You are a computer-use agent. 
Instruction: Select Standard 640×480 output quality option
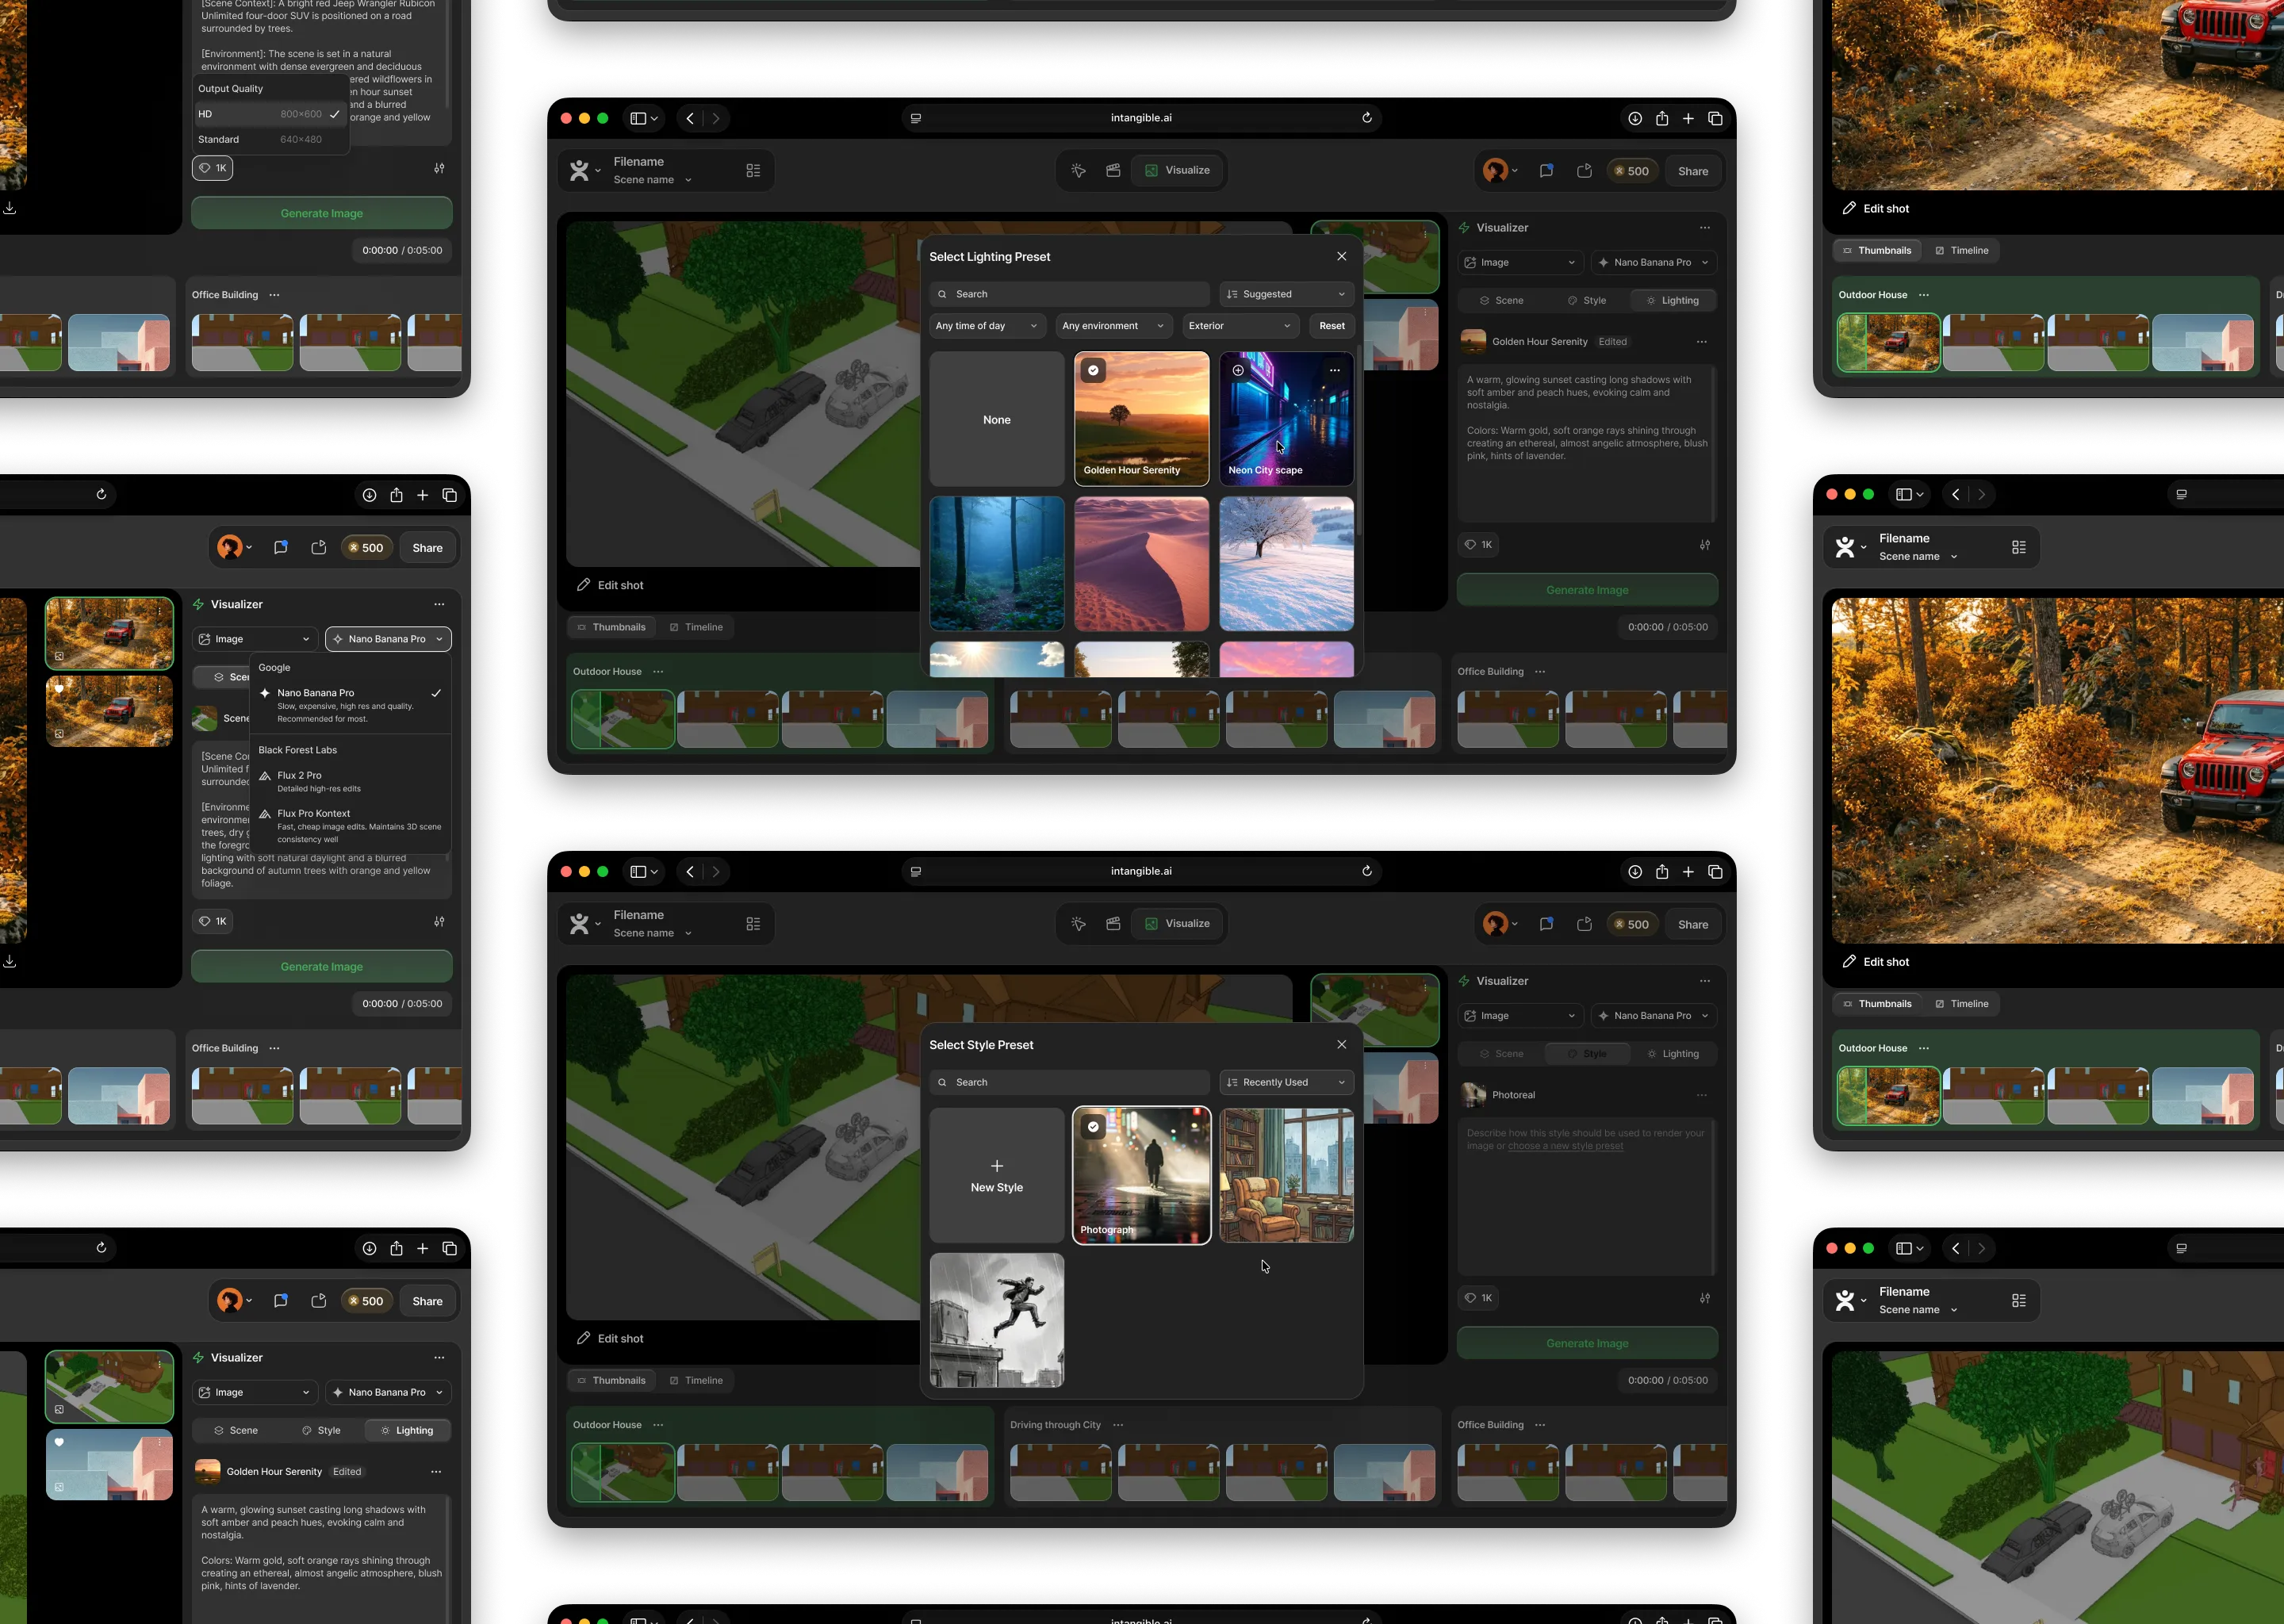click(270, 140)
